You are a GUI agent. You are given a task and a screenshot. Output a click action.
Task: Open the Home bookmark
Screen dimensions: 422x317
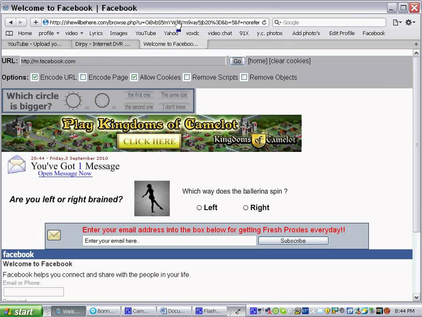[x=25, y=33]
